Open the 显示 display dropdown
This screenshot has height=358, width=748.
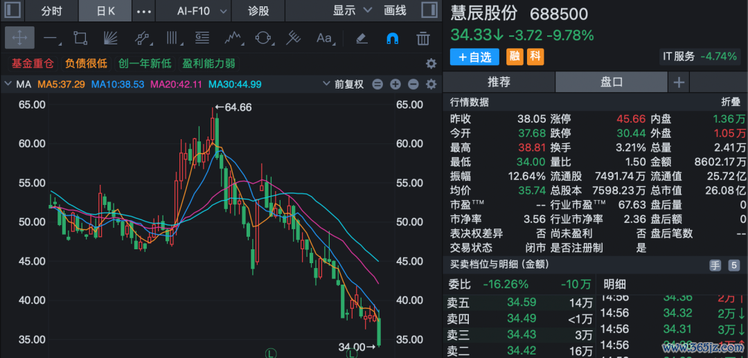point(352,10)
